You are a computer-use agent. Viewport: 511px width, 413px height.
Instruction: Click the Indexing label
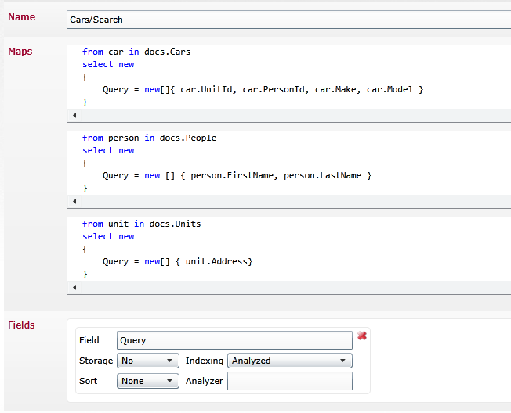coord(205,361)
